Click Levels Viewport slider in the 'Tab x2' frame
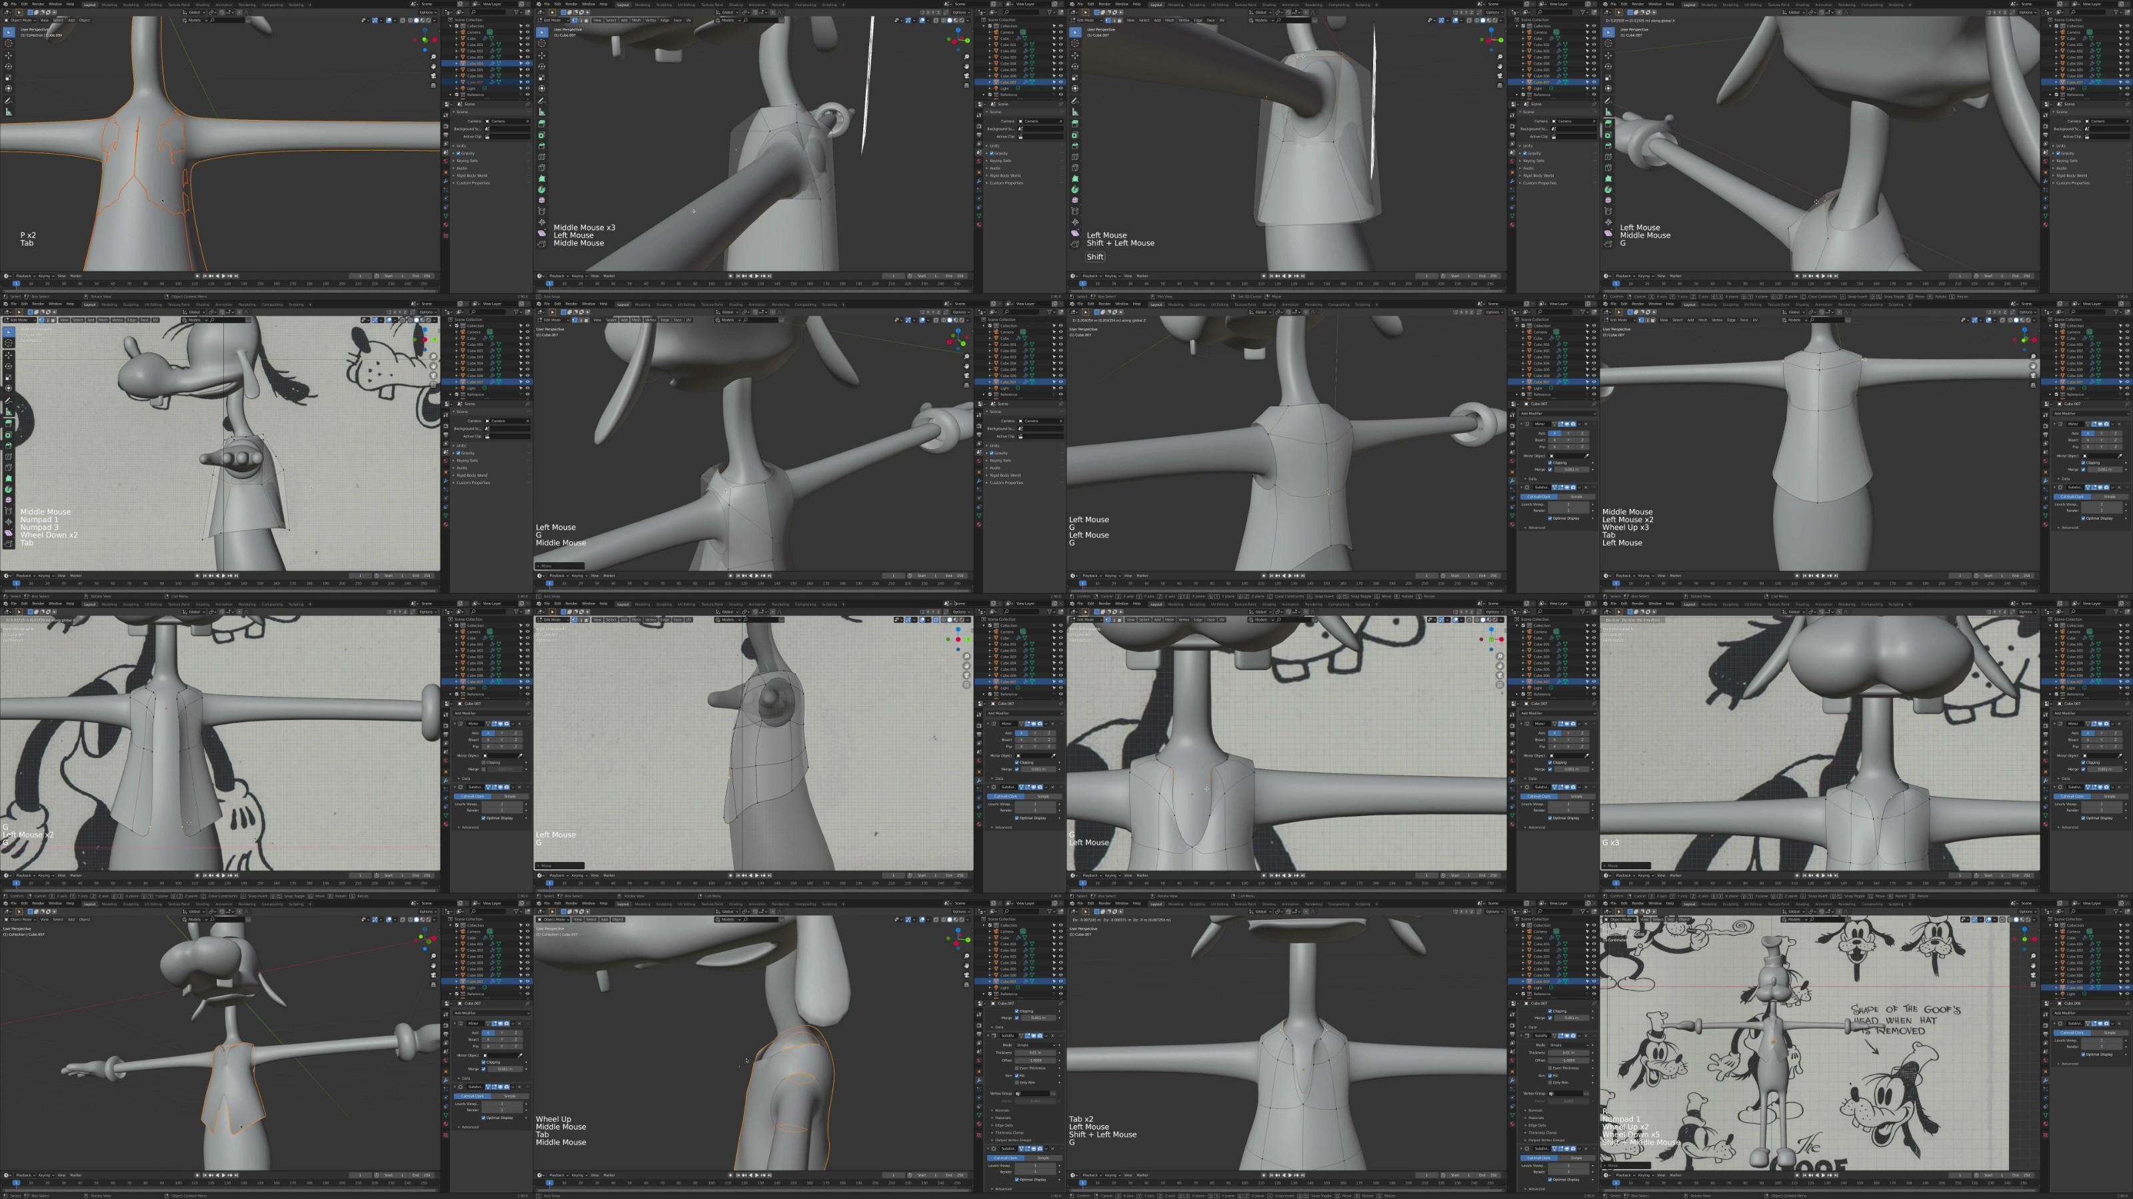The height and width of the screenshot is (1199, 2133). click(1568, 1165)
